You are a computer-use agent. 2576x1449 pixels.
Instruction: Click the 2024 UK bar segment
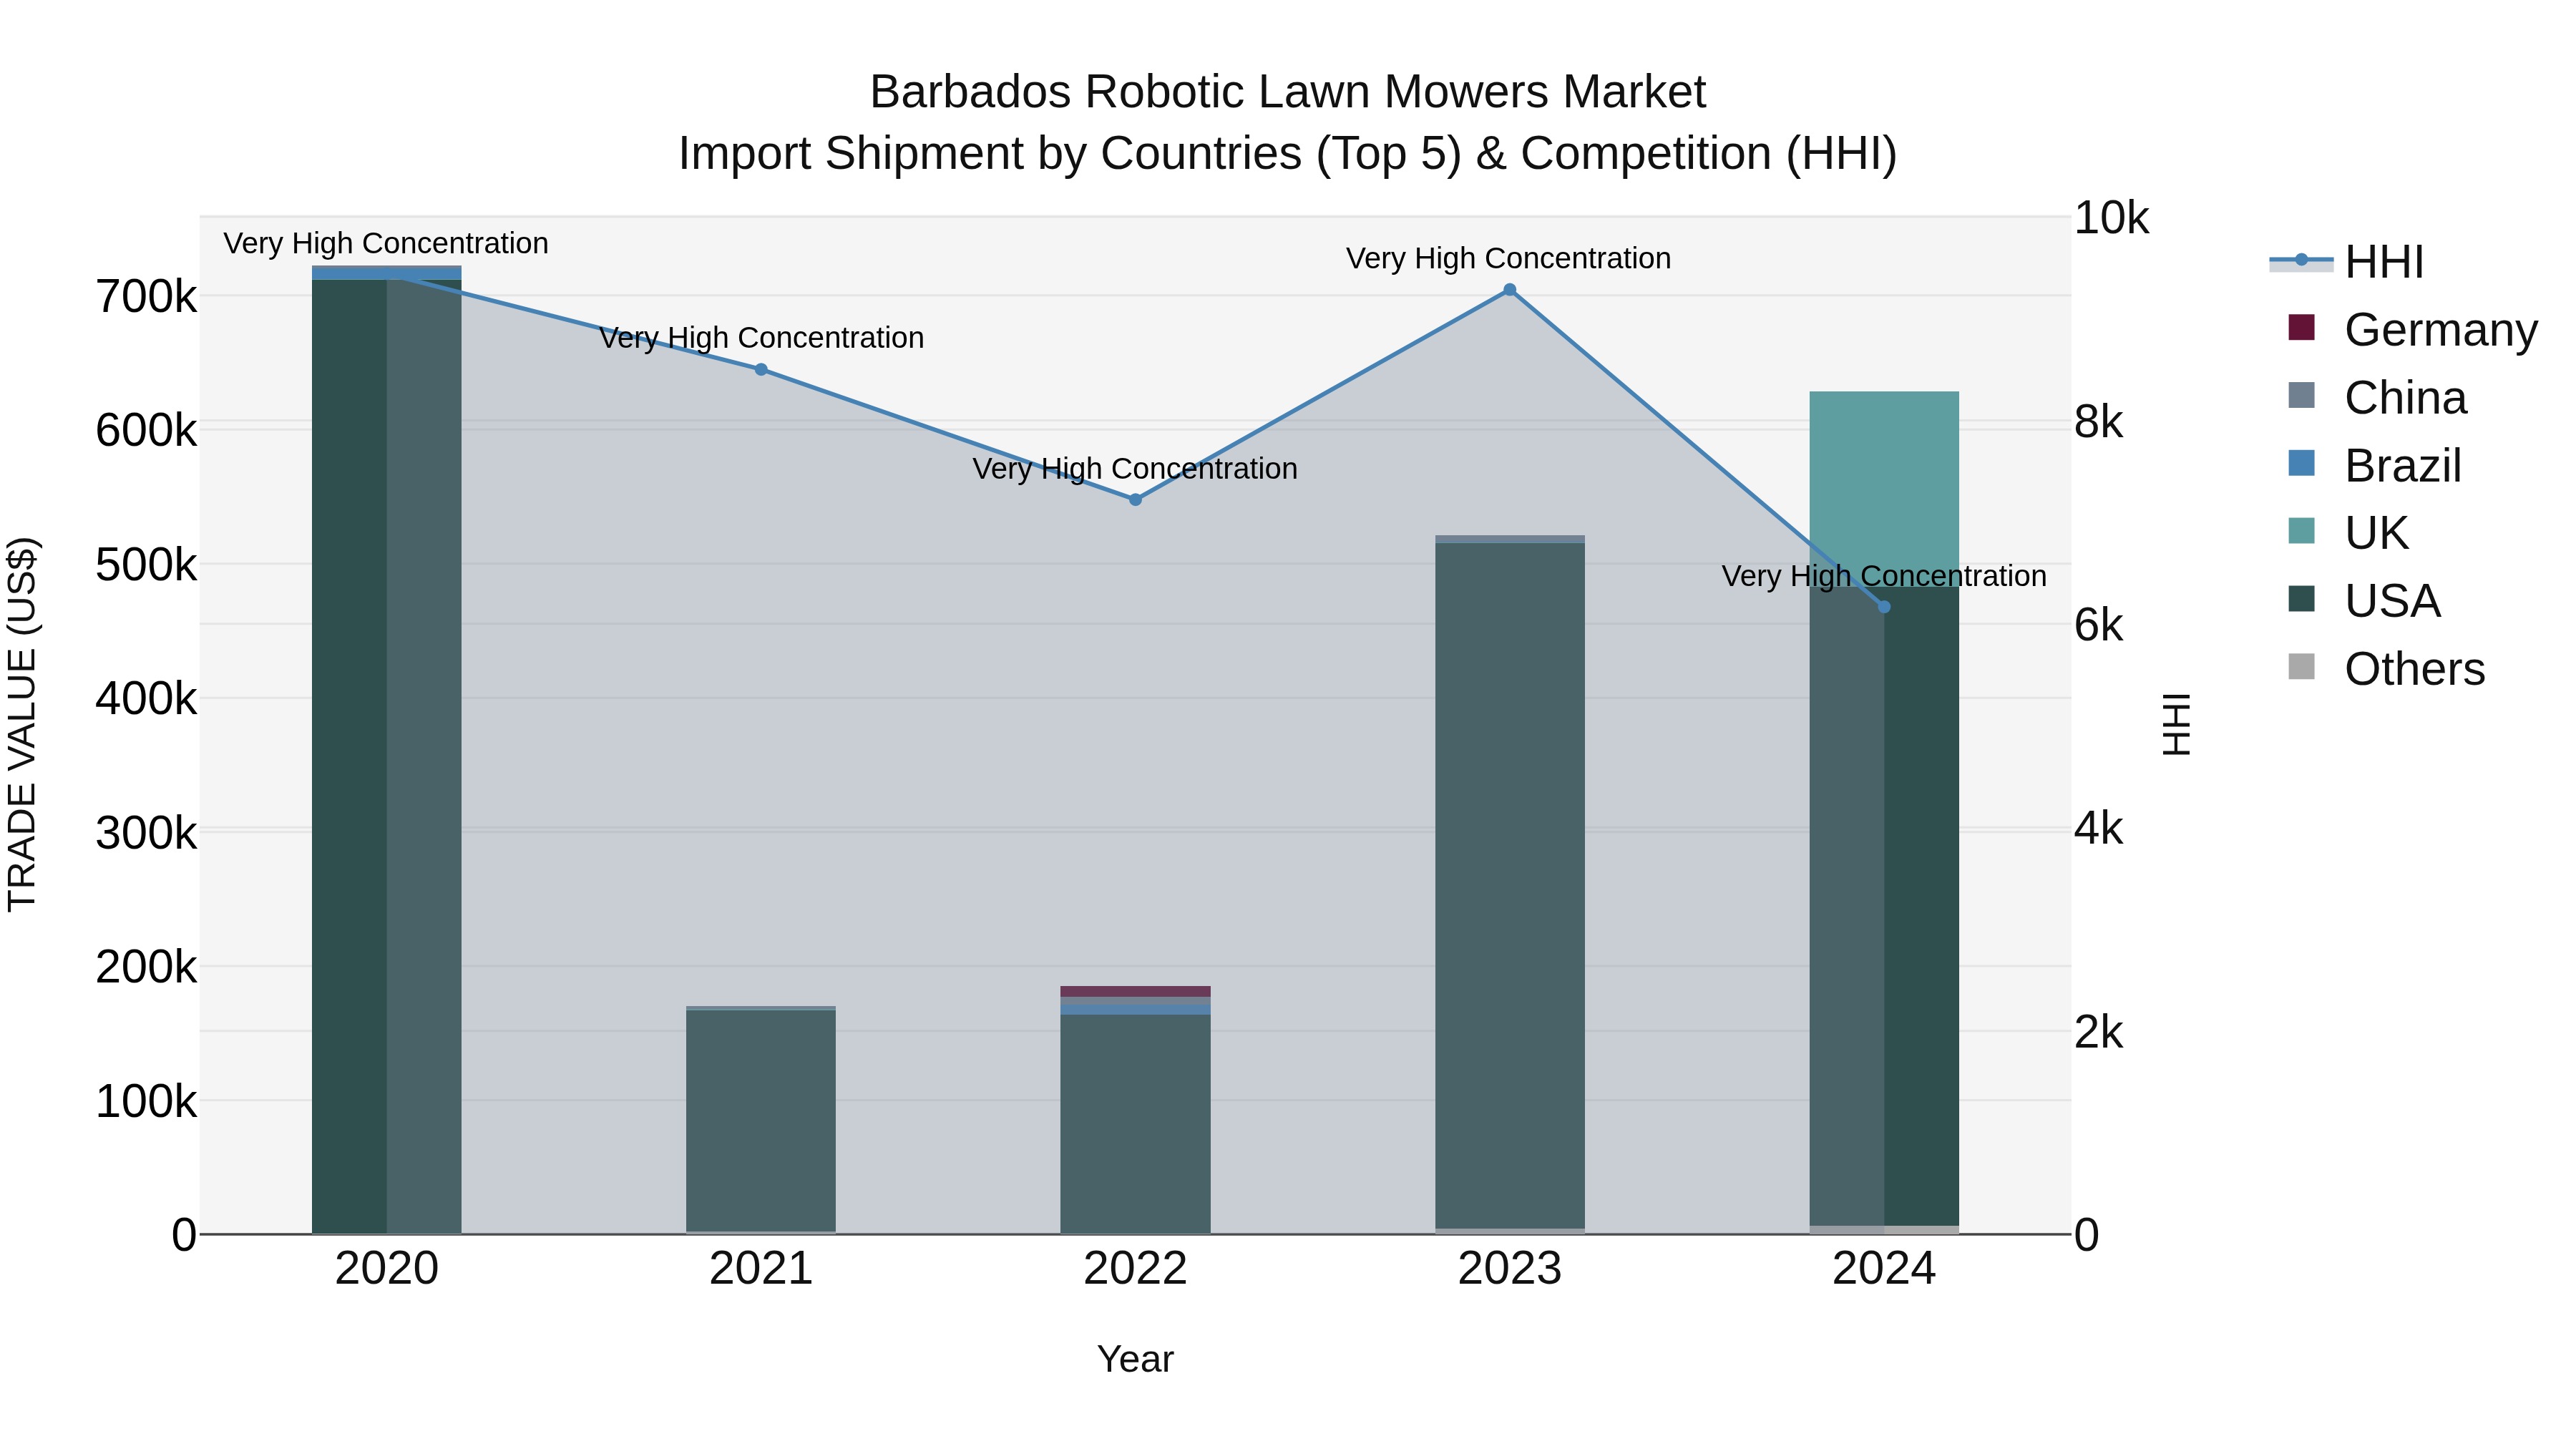tap(1884, 489)
